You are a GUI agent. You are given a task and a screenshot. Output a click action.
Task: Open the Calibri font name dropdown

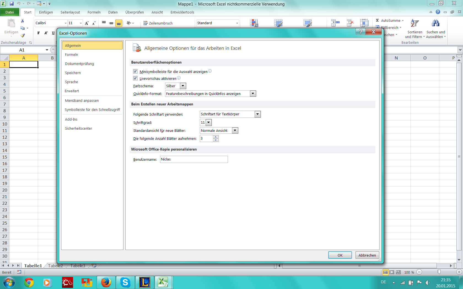click(66, 23)
